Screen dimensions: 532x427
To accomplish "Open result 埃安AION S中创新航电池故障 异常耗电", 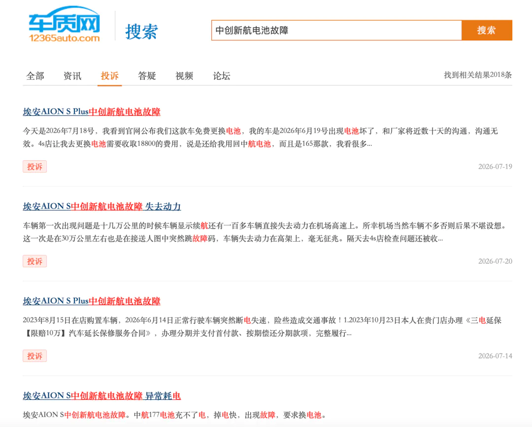I will click(x=102, y=396).
